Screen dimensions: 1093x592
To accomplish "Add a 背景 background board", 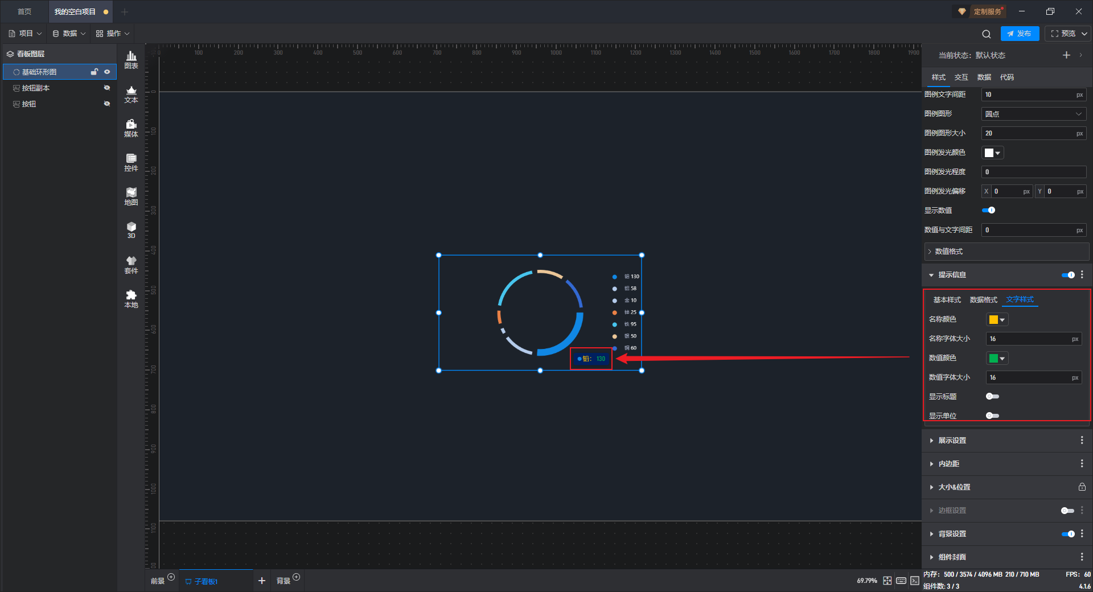I will coord(296,577).
